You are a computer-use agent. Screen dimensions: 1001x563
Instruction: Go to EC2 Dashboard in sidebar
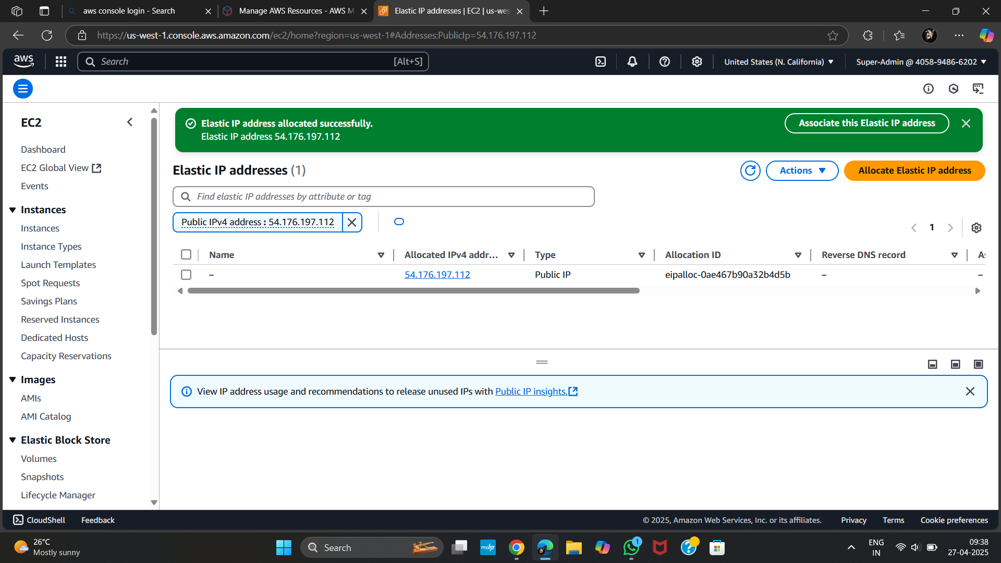[43, 150]
